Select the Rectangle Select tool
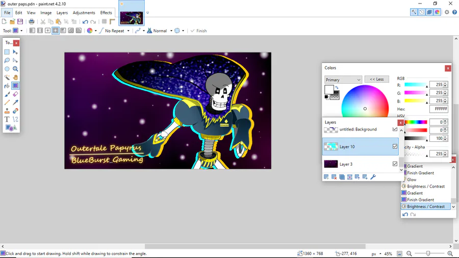This screenshot has height=258, width=459. click(x=7, y=52)
